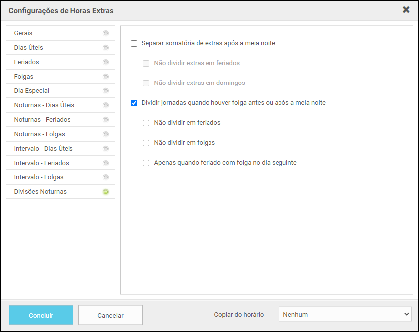Enable Separar somatória de extras após meia noite

point(134,43)
